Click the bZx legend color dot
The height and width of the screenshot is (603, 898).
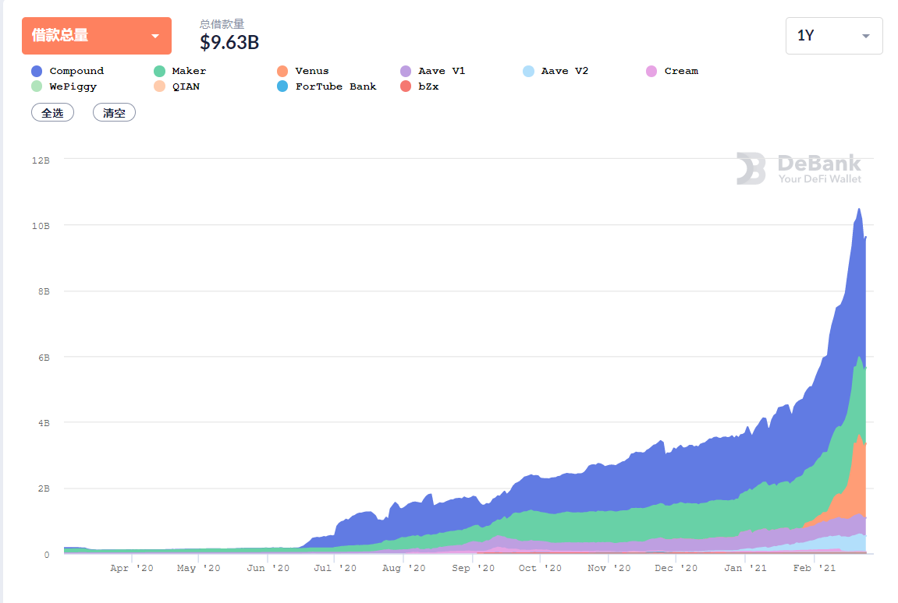point(406,86)
